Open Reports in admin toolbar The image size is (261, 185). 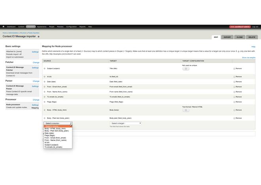[82, 27]
